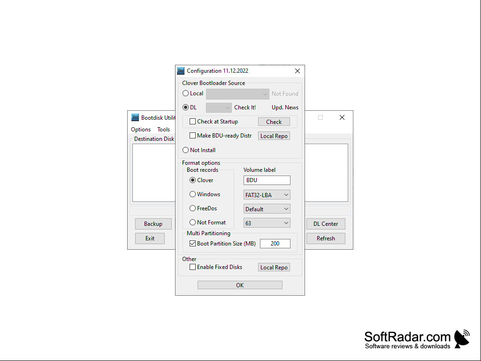
Task: Click the Bu icon in Configuration title bar
Action: pos(181,71)
